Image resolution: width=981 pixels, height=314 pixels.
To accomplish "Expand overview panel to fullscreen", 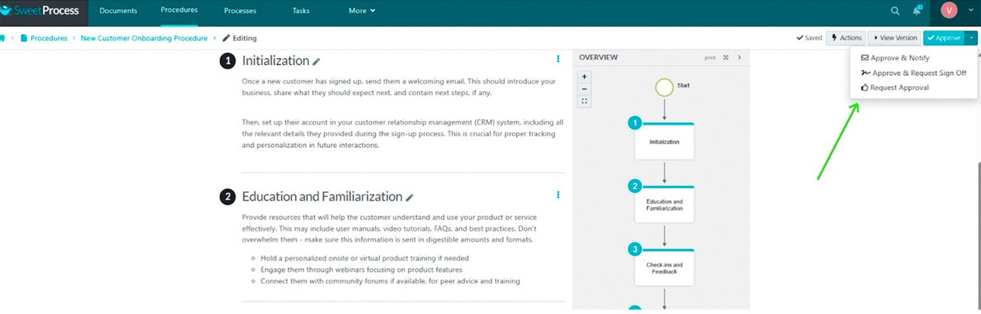I will (x=726, y=58).
